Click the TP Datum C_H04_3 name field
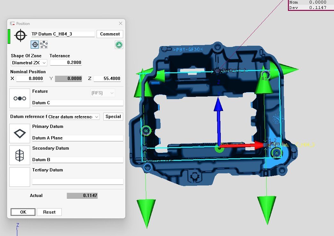This screenshot has width=334, height=236. 63,34
